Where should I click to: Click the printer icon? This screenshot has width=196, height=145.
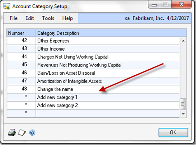[x=12, y=133]
